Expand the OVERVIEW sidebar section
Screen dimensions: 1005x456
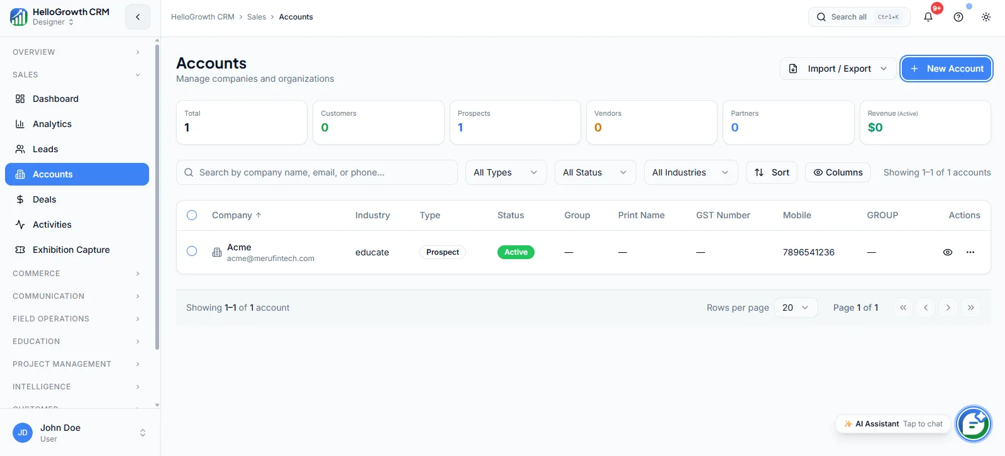(x=76, y=52)
